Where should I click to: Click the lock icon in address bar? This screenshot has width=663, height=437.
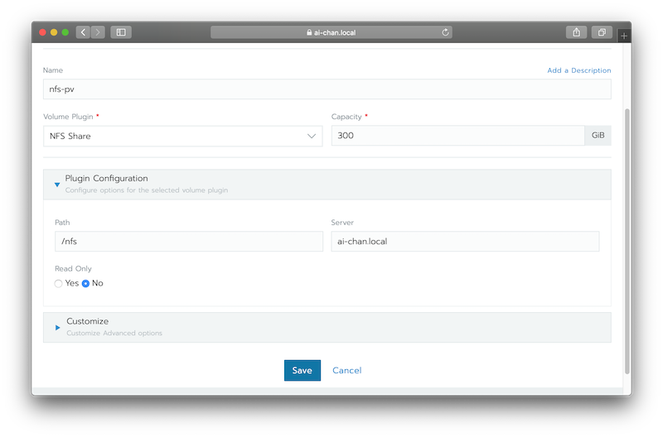click(309, 33)
